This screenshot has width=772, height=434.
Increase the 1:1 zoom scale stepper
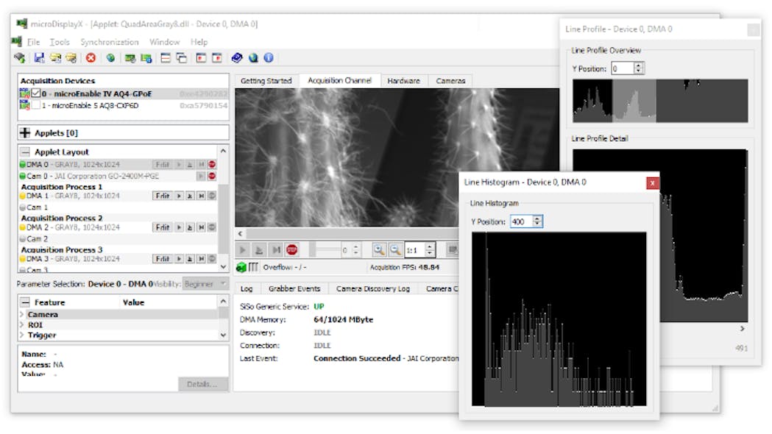pyautogui.click(x=431, y=245)
